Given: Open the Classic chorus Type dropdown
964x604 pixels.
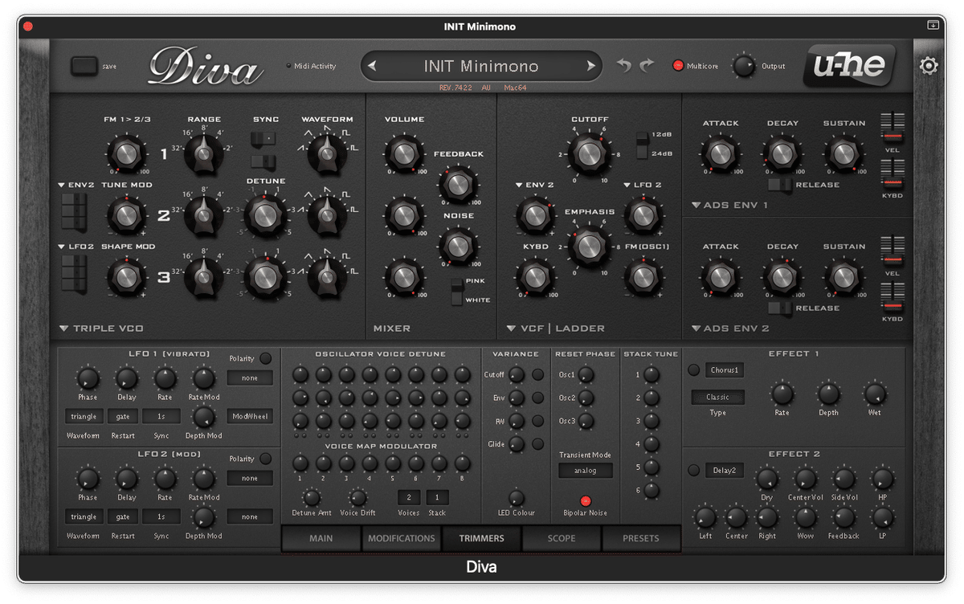Looking at the screenshot, I should (718, 397).
